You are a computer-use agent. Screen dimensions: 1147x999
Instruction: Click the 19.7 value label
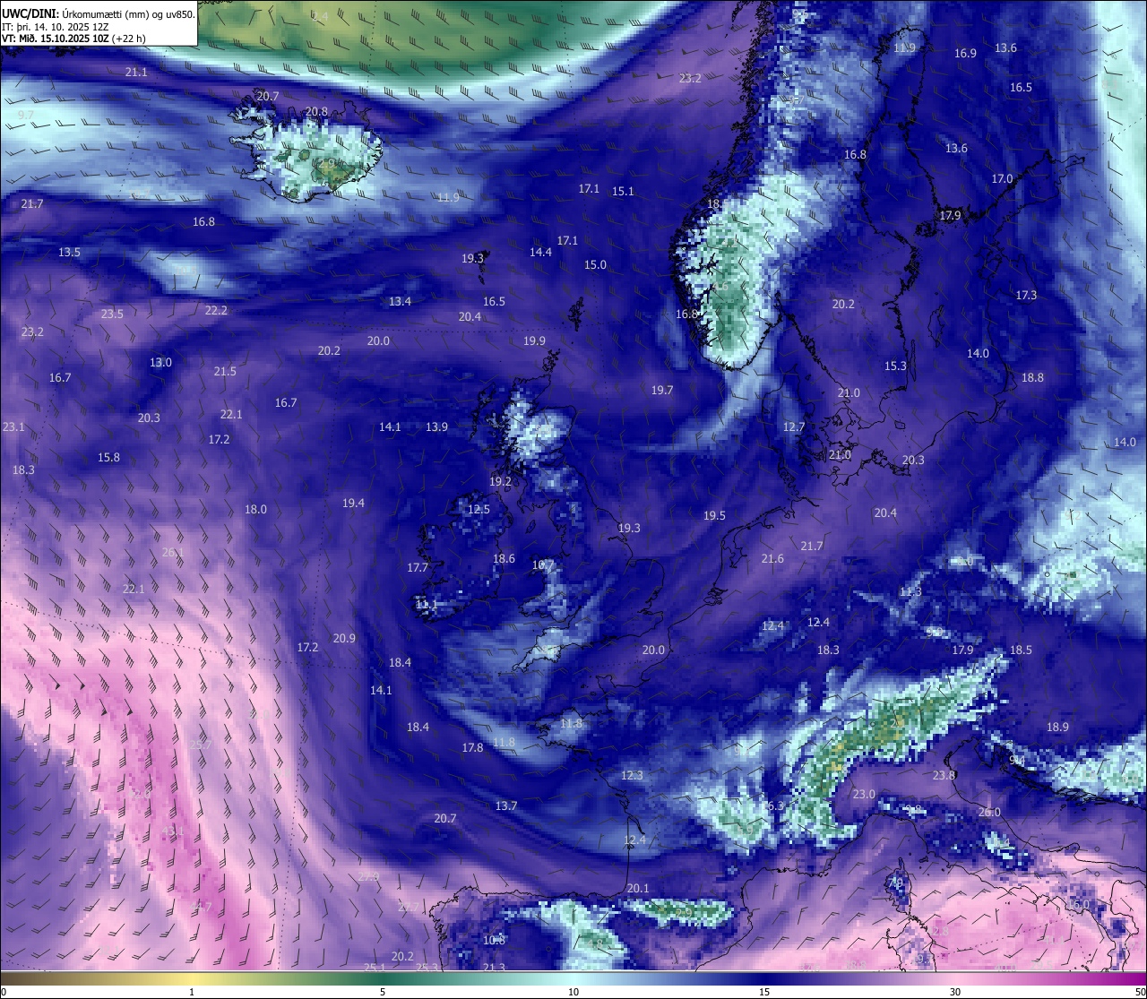pos(661,391)
